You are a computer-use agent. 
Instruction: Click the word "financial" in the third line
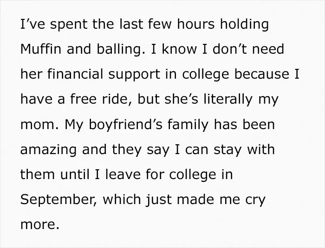(x=75, y=74)
